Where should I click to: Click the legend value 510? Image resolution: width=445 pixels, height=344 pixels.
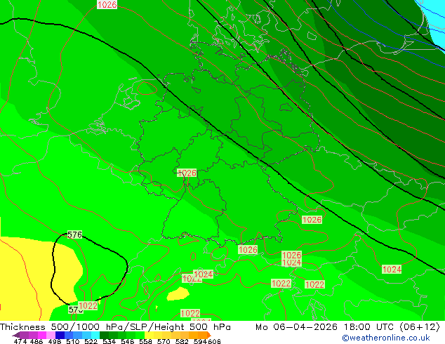click(x=73, y=341)
